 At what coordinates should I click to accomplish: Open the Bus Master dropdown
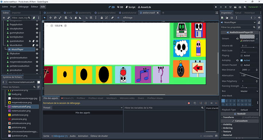(249, 91)
